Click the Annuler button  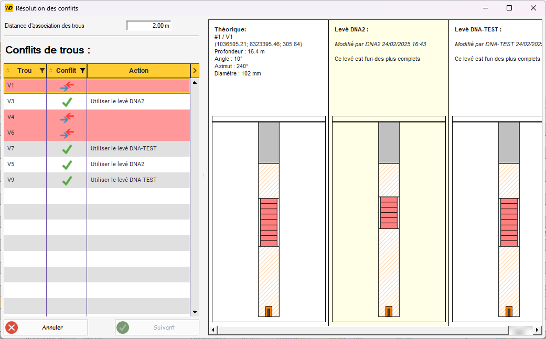[46, 327]
